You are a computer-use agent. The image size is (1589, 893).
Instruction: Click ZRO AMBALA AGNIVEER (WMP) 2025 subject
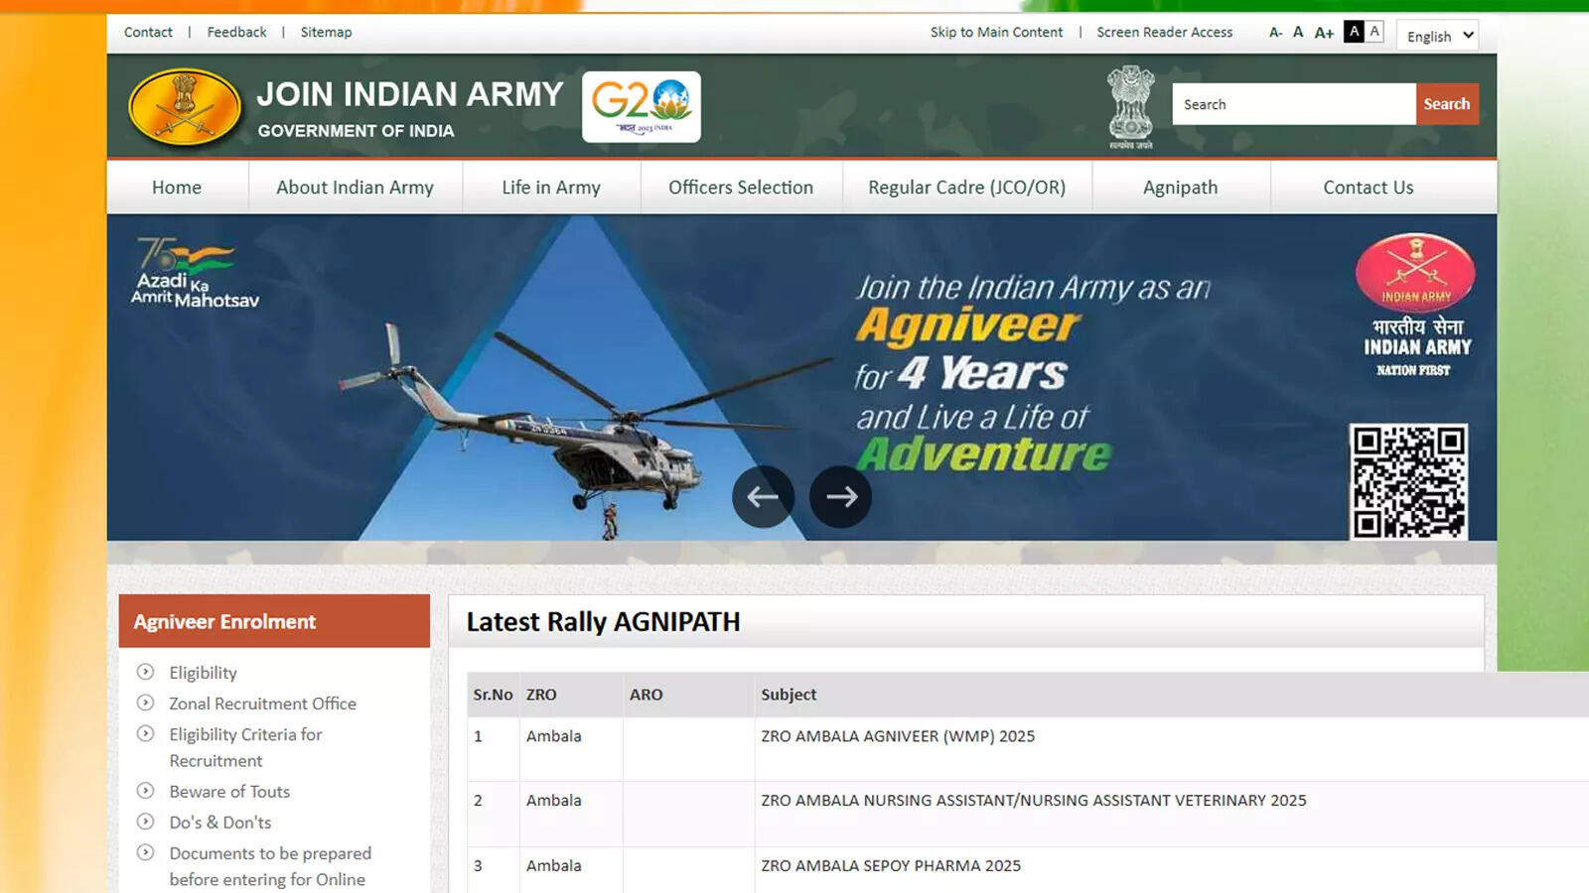pos(898,736)
